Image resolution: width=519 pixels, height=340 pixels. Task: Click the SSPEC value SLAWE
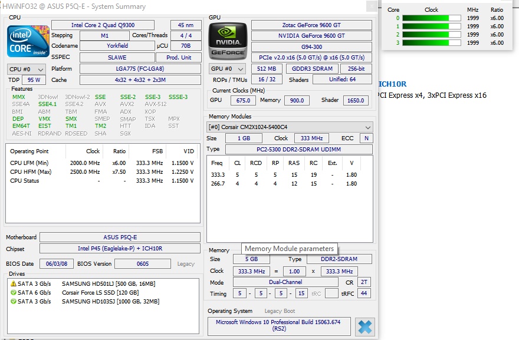click(x=117, y=58)
